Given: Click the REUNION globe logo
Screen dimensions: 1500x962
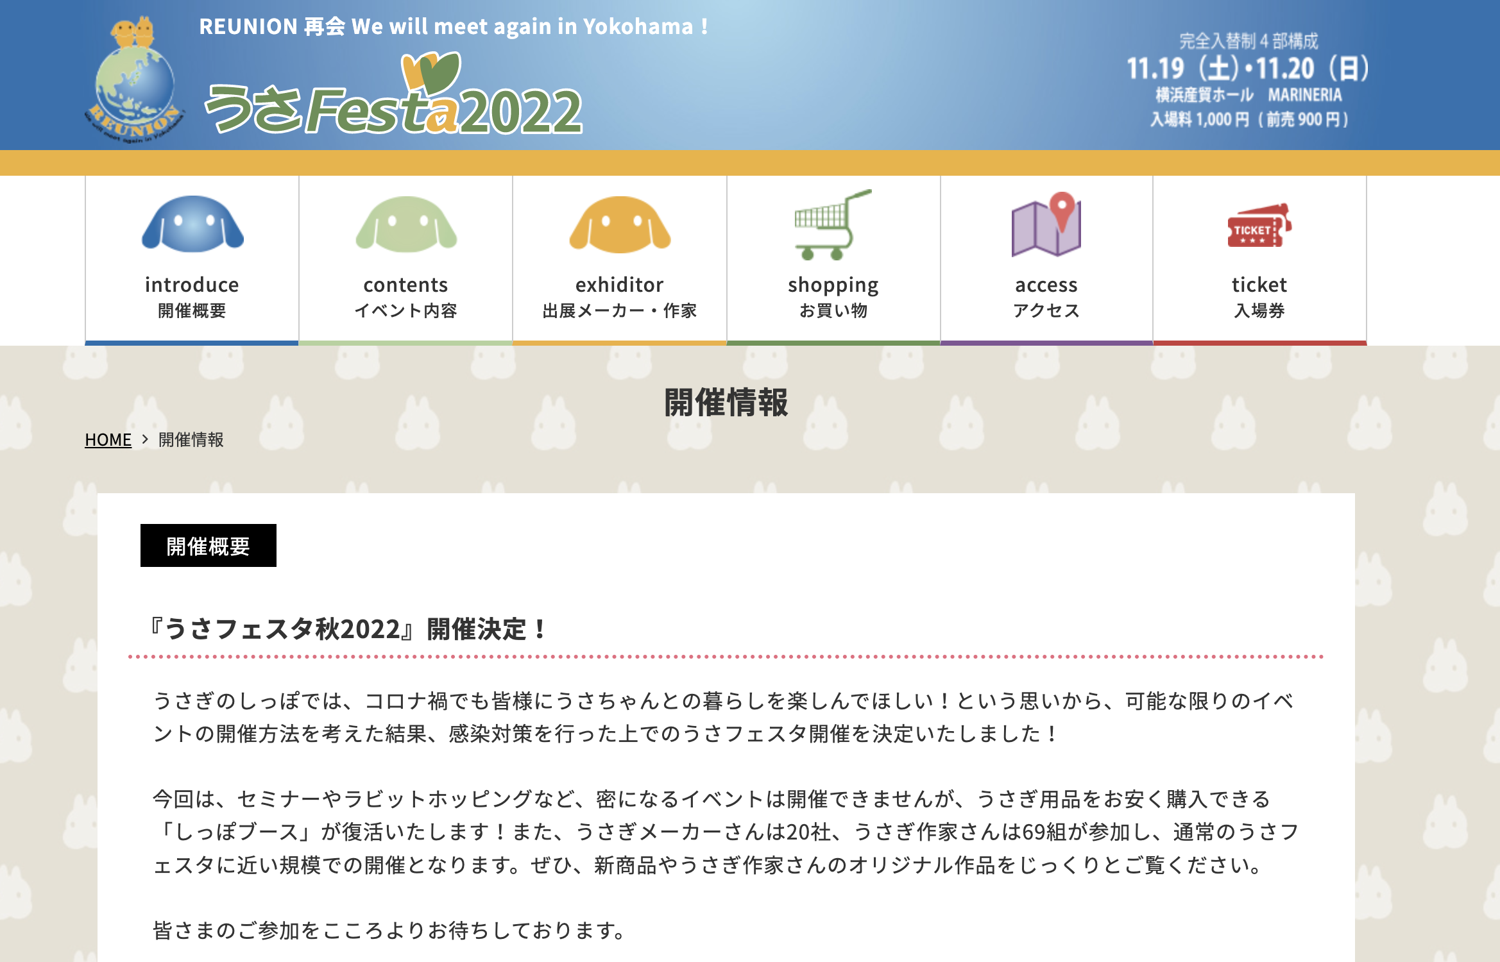Looking at the screenshot, I should 134,81.
